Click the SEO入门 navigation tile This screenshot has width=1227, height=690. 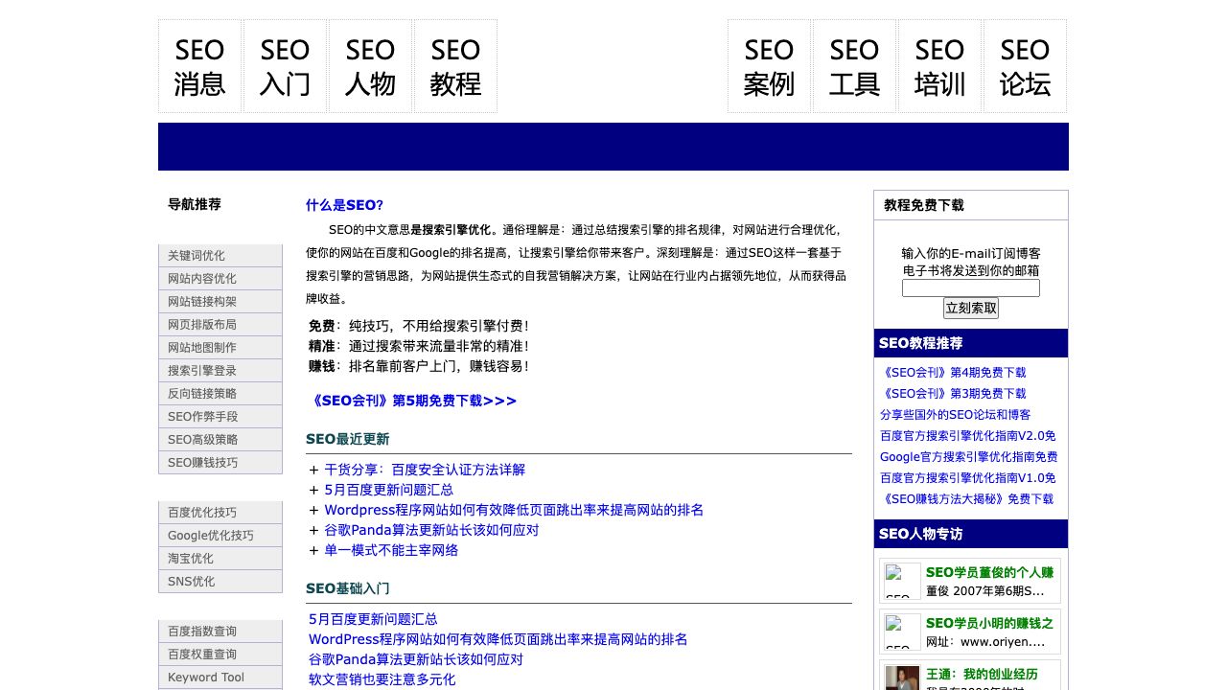[x=285, y=66]
